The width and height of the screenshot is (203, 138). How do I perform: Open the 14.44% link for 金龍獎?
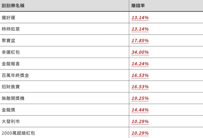140,110
